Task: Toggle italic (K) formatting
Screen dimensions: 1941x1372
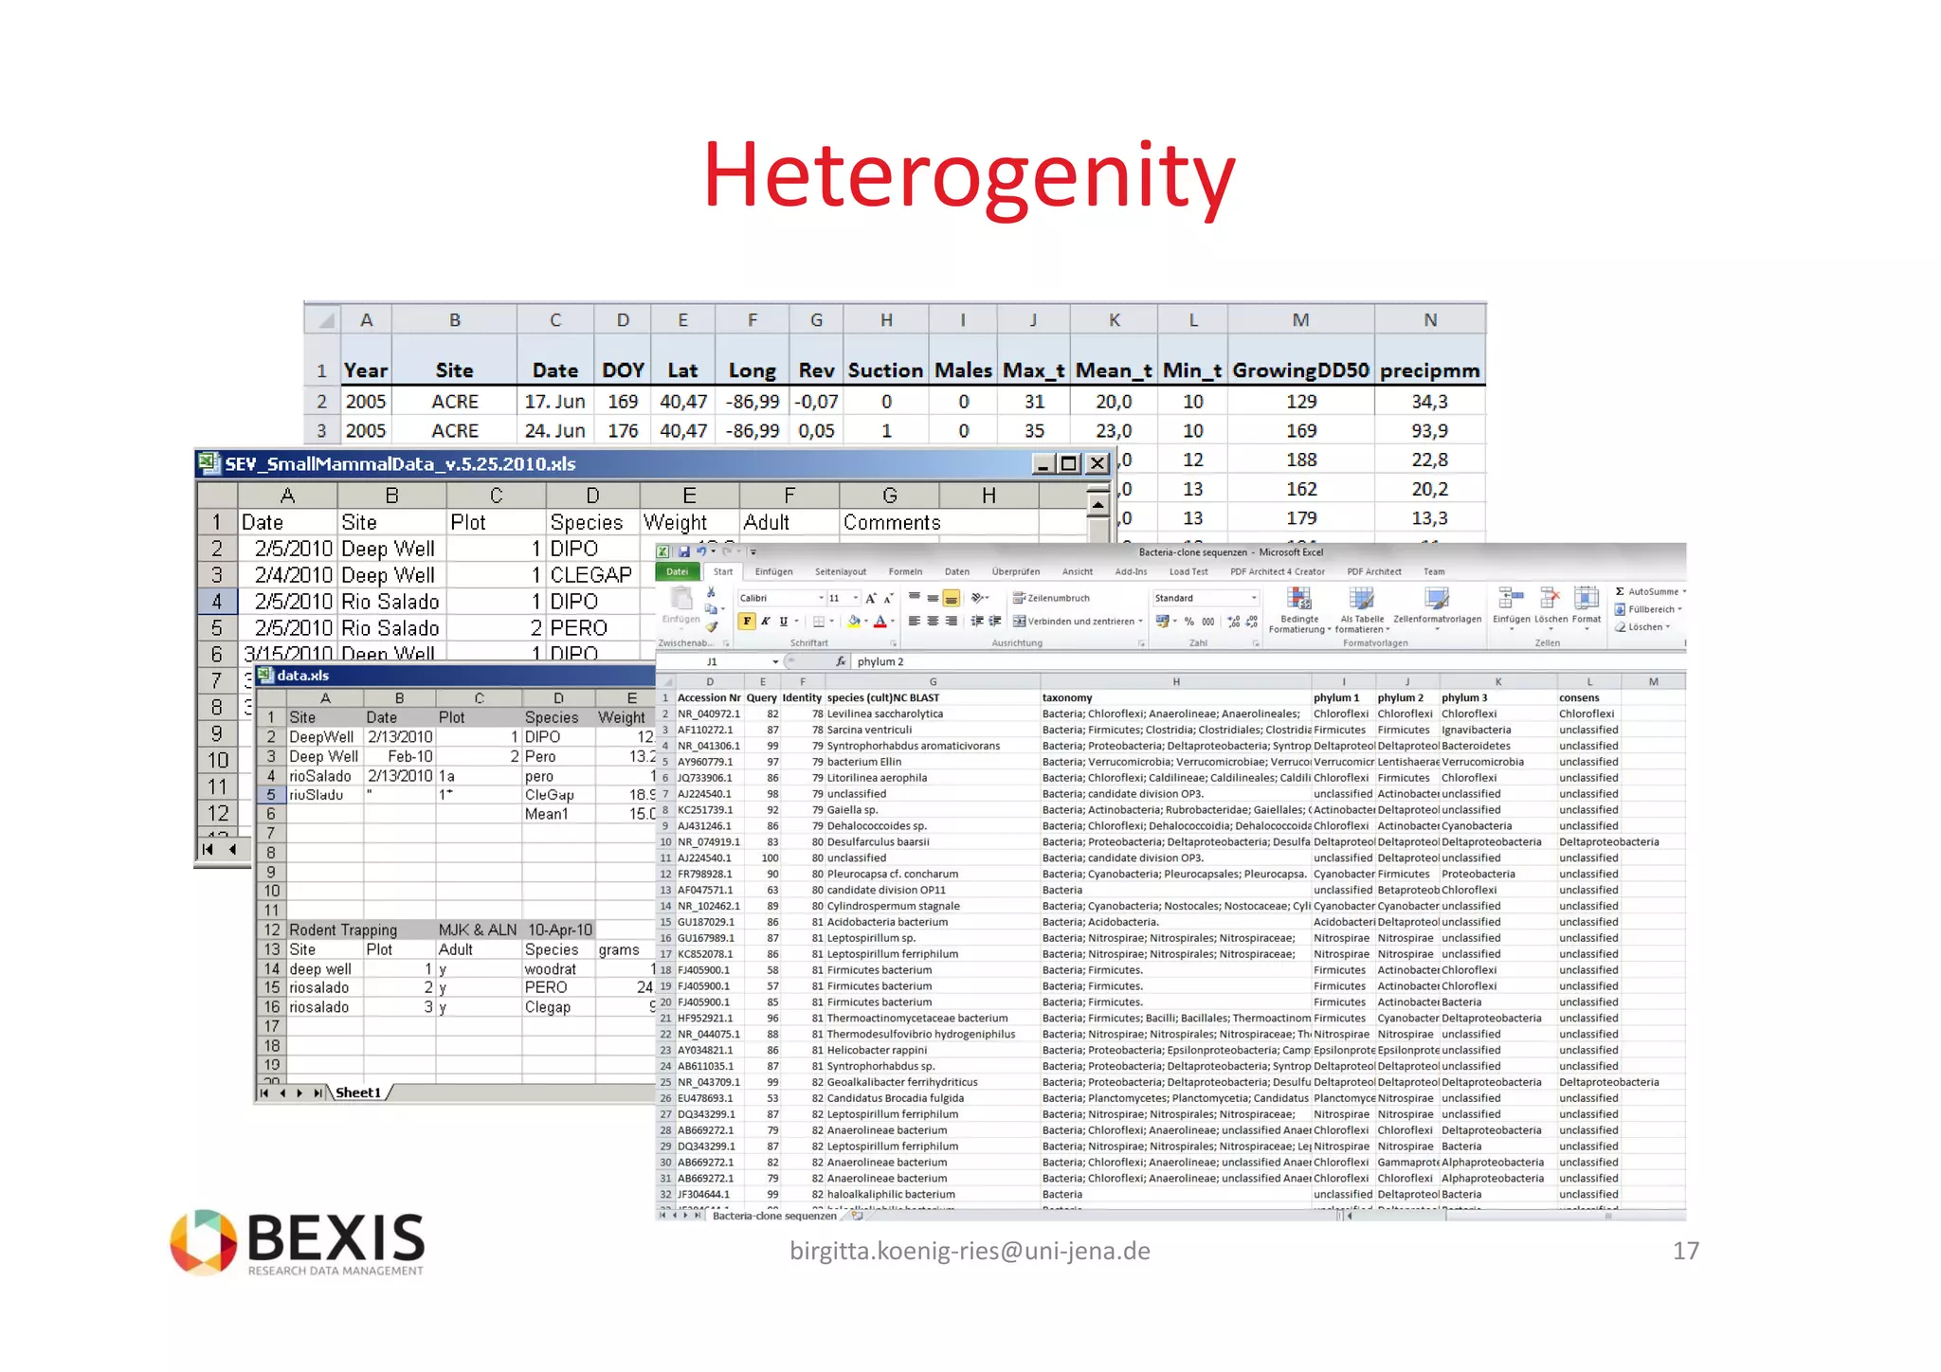Action: pyautogui.click(x=765, y=622)
